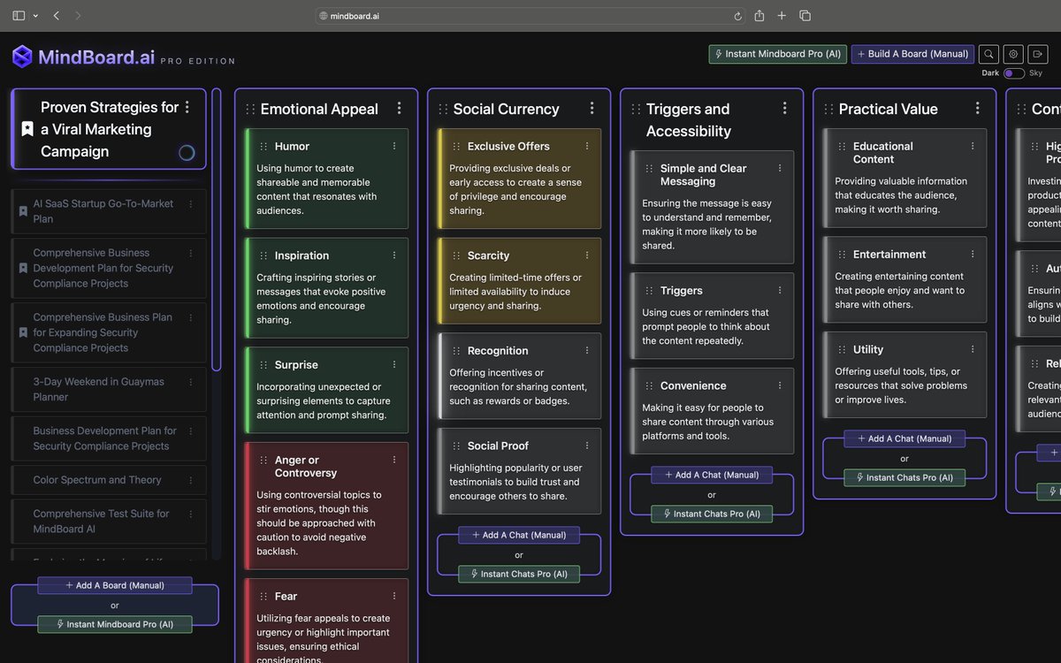The image size is (1061, 663).
Task: Open Comprehensive Test Suite for MindBoard AI
Action: tap(109, 521)
